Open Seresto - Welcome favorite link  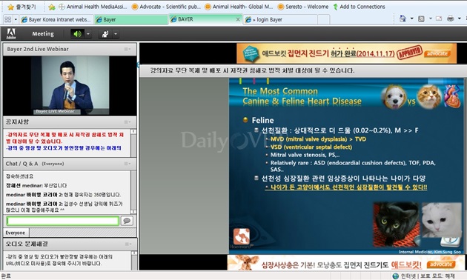[303, 7]
